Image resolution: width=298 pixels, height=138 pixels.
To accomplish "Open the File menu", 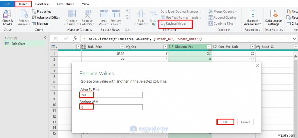I will coord(7,4).
